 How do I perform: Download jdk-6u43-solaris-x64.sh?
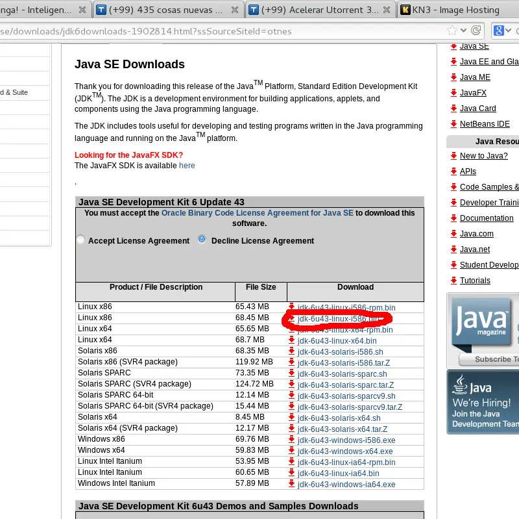click(339, 418)
